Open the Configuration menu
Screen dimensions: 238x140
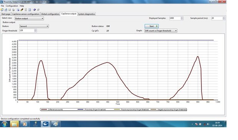tap(12, 6)
